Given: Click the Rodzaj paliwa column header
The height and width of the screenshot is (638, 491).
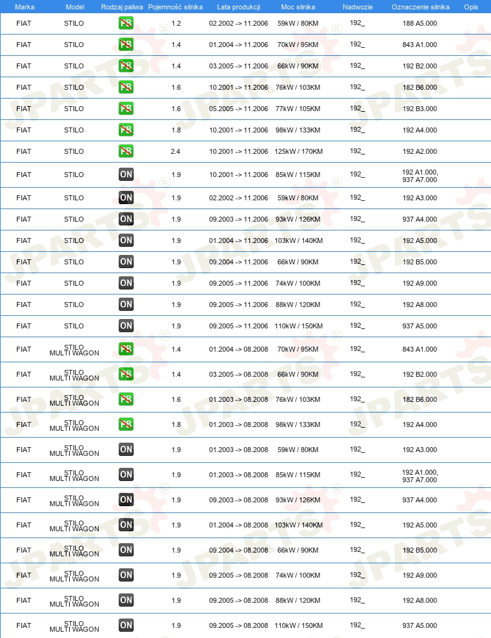Looking at the screenshot, I should (x=122, y=7).
